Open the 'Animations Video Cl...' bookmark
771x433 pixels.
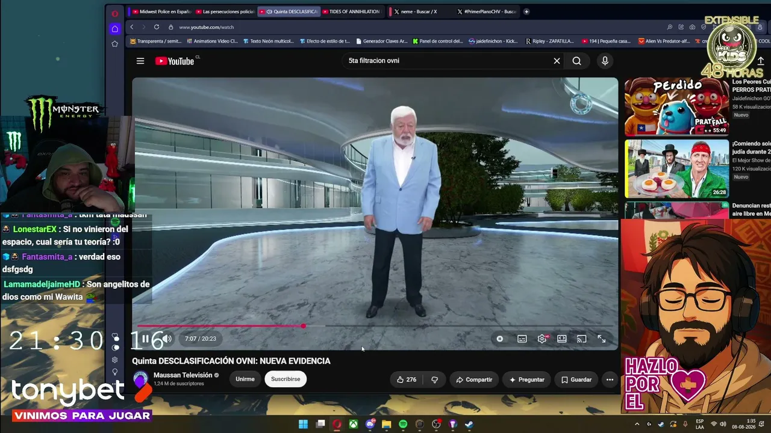pos(212,41)
